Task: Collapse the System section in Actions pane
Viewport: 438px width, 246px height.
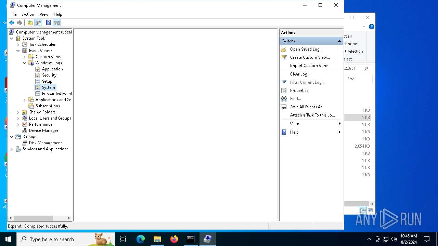Action: pos(339,41)
